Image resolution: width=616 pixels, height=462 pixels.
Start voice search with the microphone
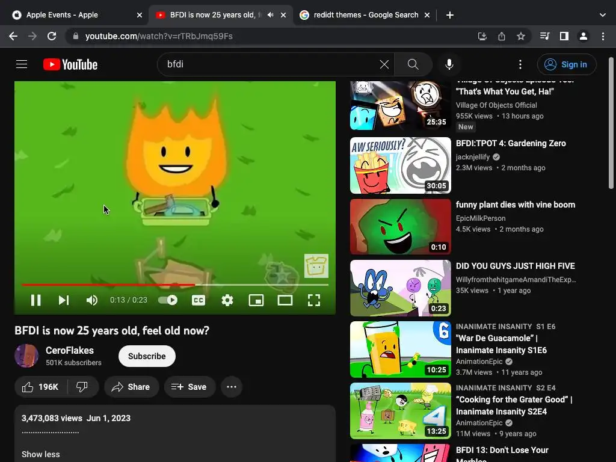449,64
